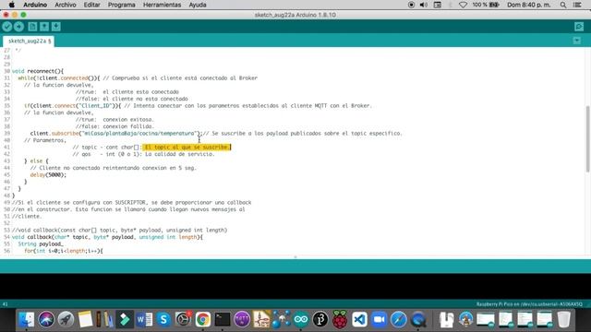This screenshot has width=591, height=332.
Task: Click the 'String payload_' line 55
Action: pyautogui.click(x=41, y=243)
